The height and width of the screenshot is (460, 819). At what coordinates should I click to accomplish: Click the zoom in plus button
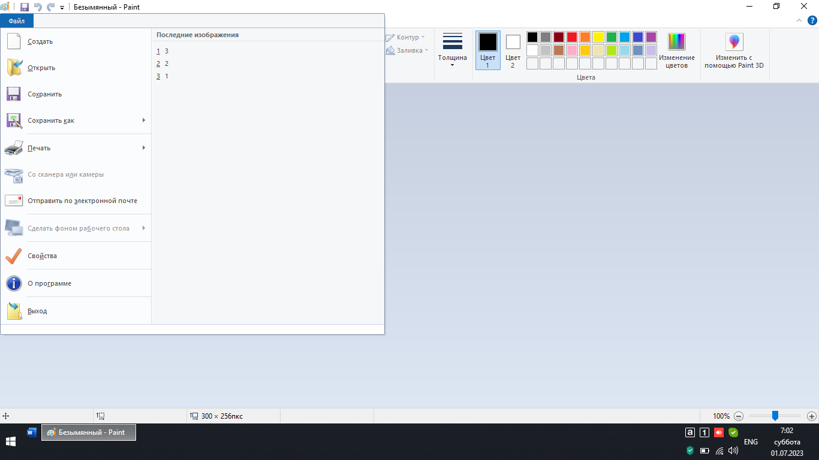click(812, 416)
